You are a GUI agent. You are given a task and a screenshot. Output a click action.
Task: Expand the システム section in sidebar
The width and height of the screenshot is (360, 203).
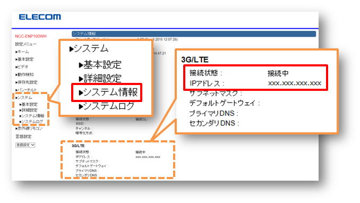(x=24, y=97)
